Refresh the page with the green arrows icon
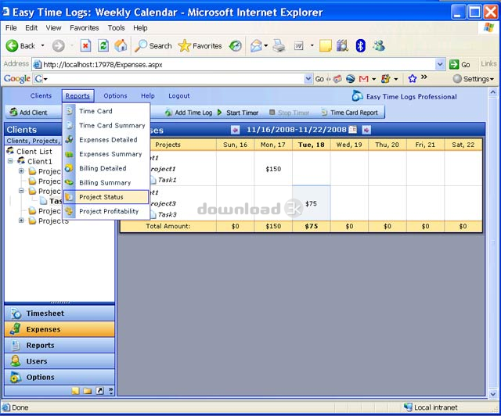 coord(103,46)
